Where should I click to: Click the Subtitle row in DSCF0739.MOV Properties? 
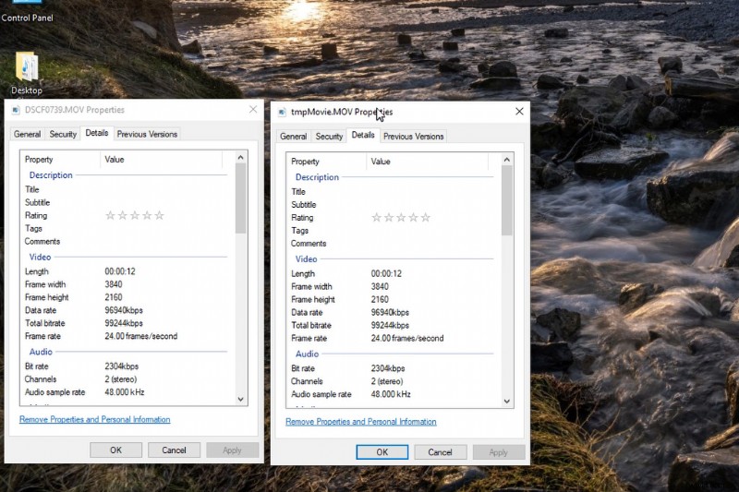(x=127, y=202)
